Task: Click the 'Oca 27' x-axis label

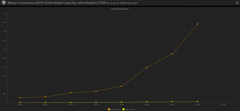Action: click(x=198, y=104)
